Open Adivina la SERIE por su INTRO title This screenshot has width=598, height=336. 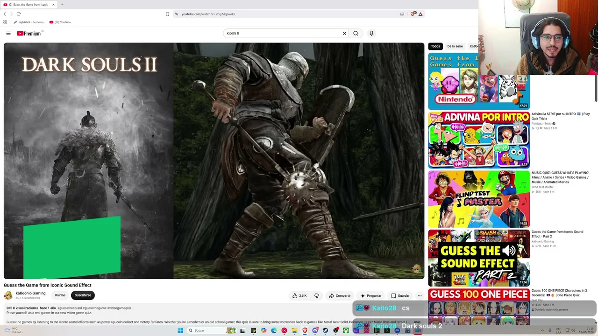(x=560, y=116)
